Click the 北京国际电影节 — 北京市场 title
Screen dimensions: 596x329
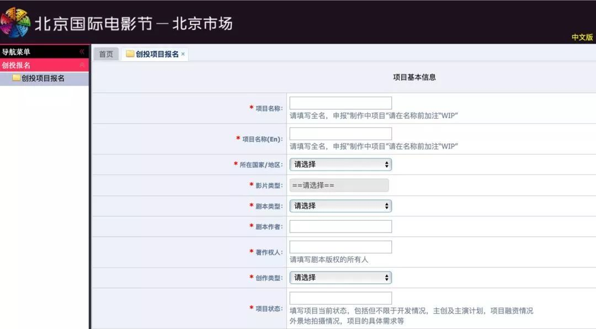tap(134, 24)
